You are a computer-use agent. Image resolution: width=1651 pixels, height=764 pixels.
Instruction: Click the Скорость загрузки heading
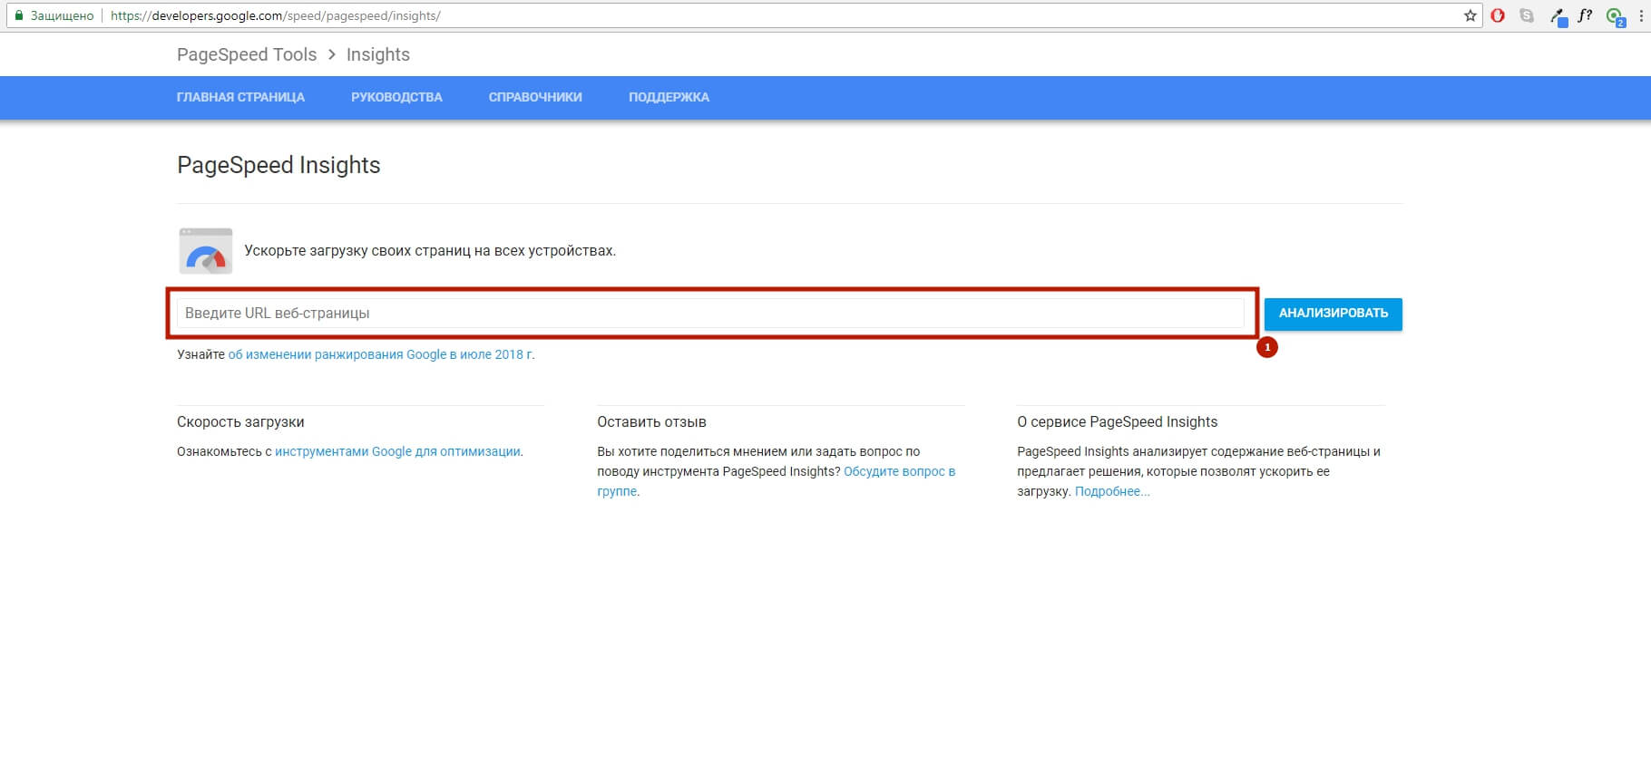240,421
